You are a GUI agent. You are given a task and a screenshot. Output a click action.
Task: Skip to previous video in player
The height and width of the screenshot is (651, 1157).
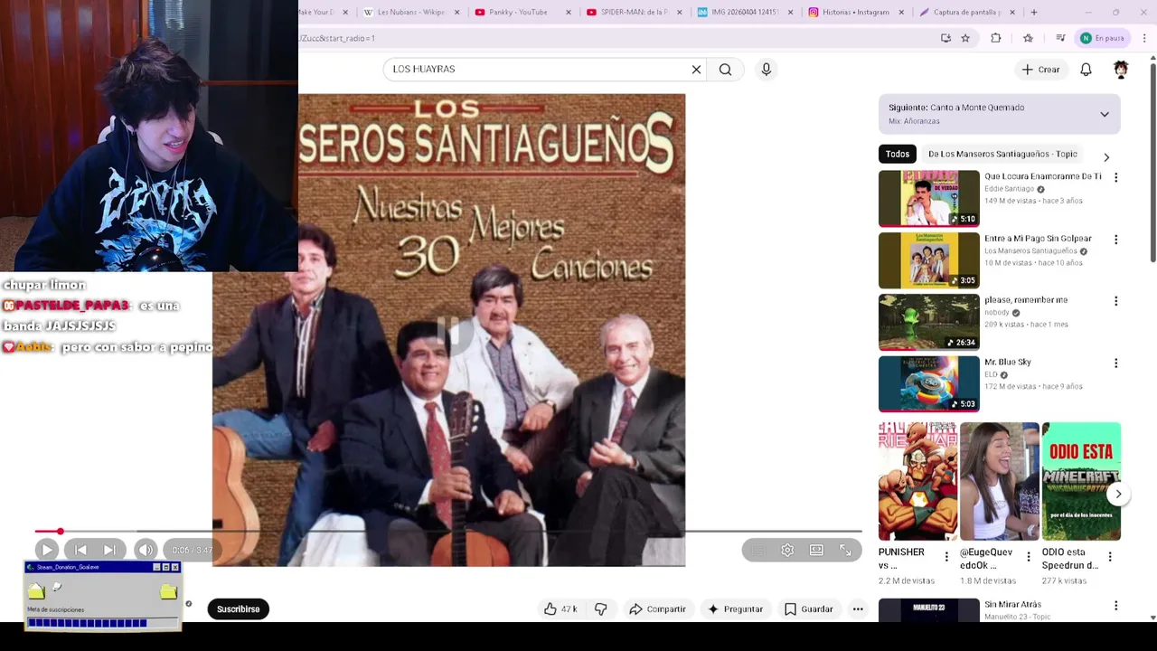coord(80,550)
